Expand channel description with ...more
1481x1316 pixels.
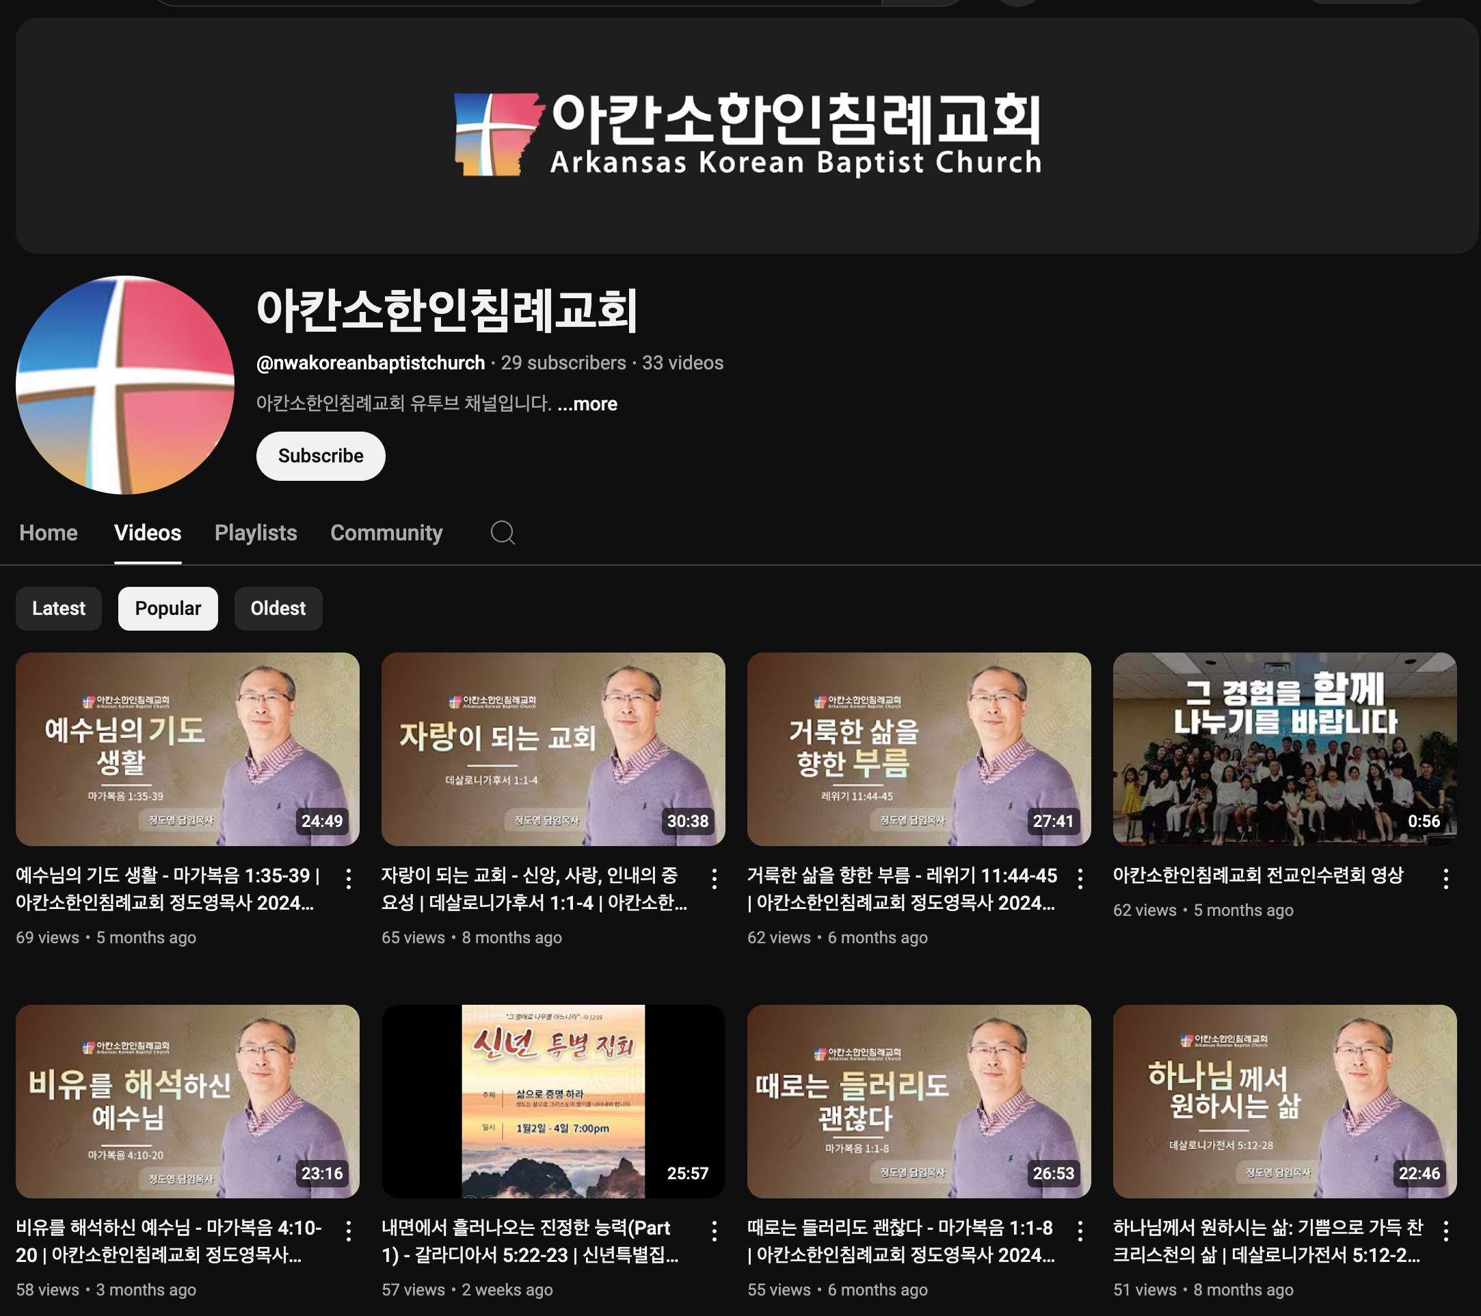587,404
